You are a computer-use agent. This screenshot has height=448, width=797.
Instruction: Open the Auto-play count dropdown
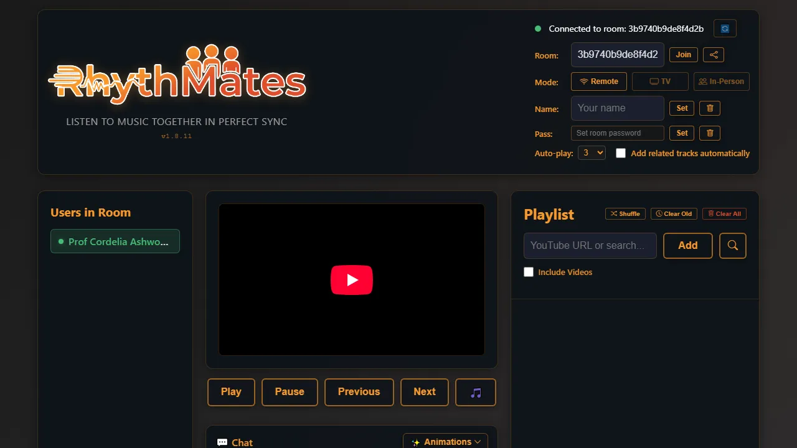click(592, 152)
